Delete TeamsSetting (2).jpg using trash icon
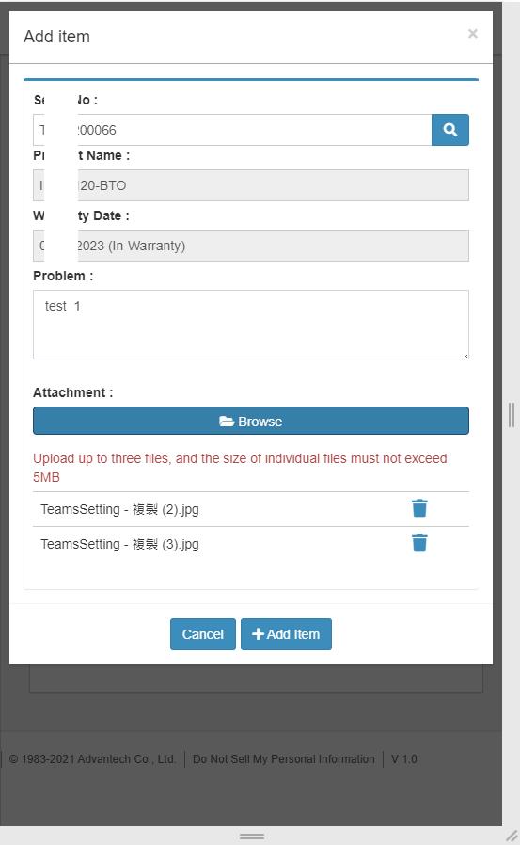This screenshot has width=520, height=845. 419,508
